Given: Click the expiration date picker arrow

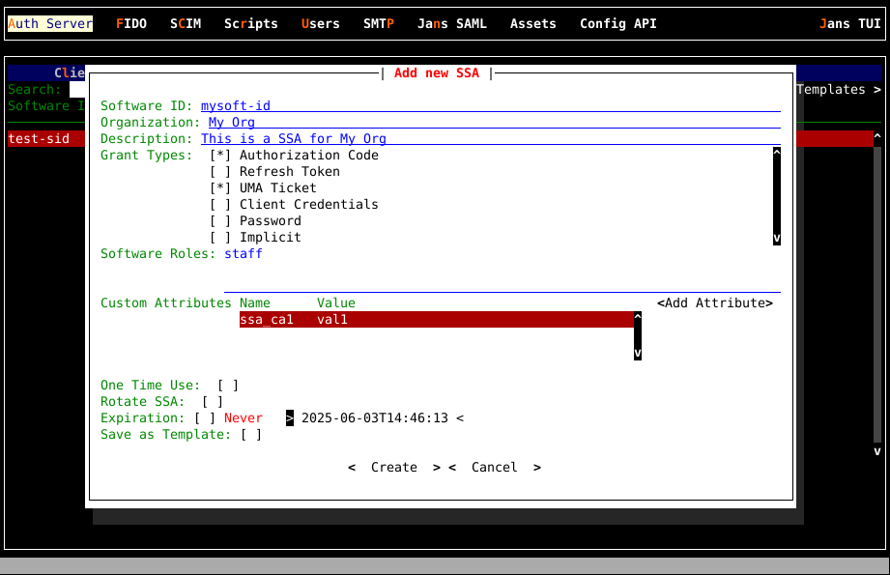Looking at the screenshot, I should pos(290,418).
